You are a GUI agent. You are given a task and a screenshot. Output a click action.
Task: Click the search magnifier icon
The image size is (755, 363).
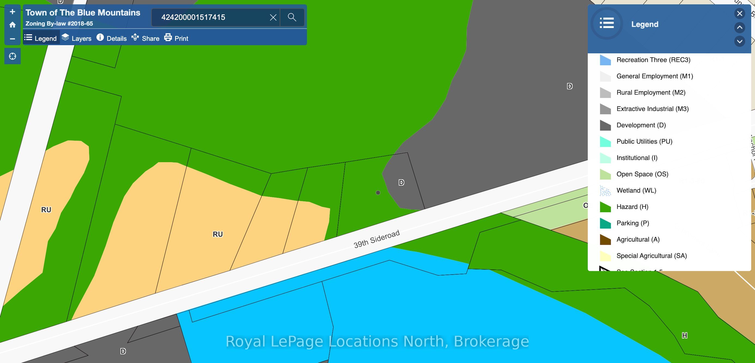tap(292, 17)
